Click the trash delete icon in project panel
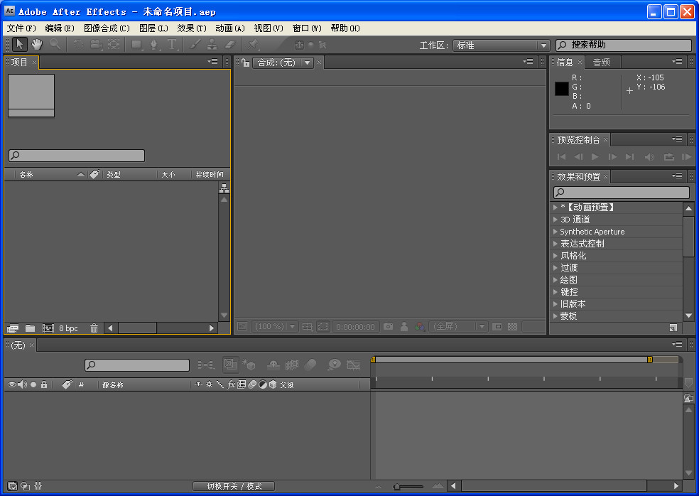The height and width of the screenshot is (496, 699). click(94, 328)
